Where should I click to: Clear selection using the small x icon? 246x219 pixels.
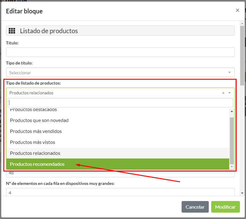click(x=223, y=92)
